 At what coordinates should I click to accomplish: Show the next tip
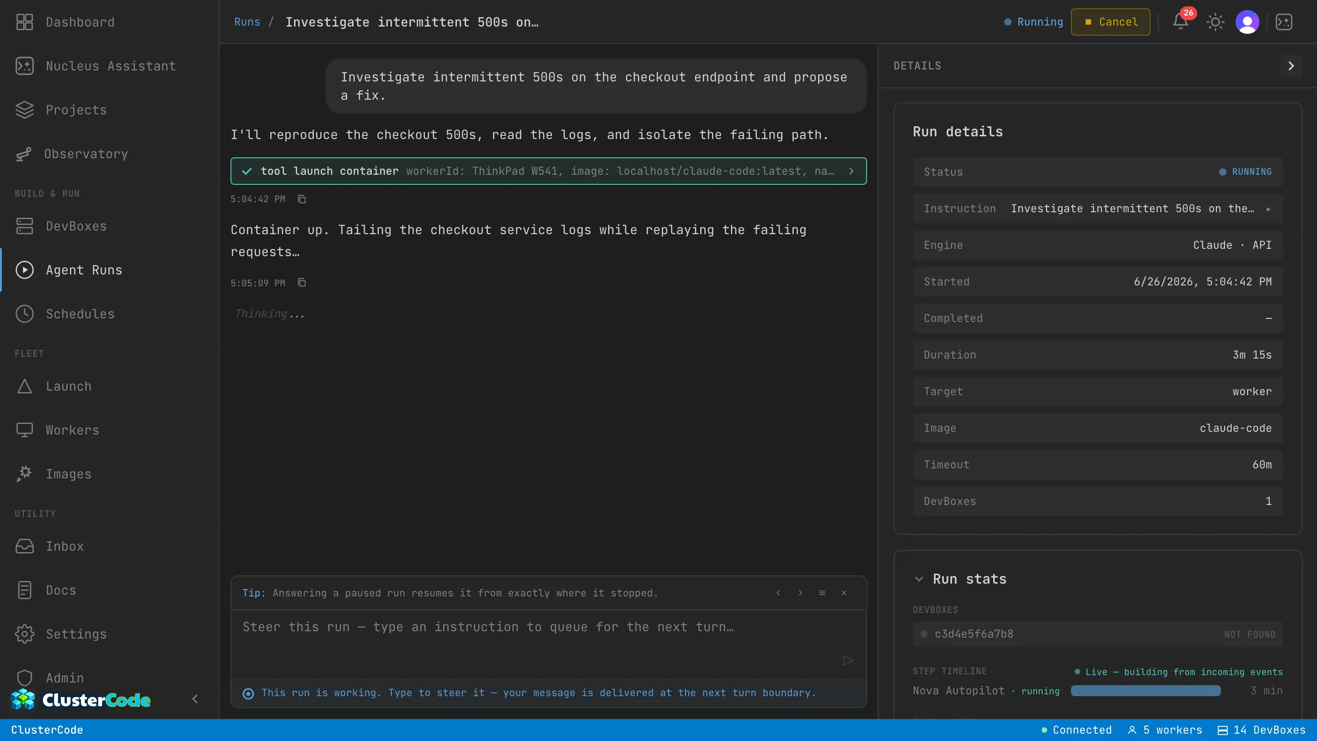coord(800,593)
